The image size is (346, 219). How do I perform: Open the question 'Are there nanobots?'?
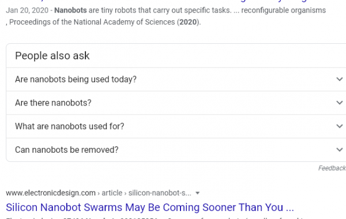click(x=176, y=103)
